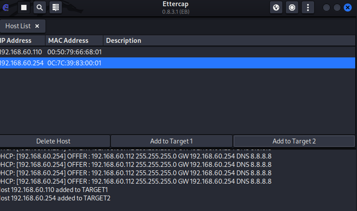Image resolution: width=357 pixels, height=211 pixels.
Task: Click log line about TARGET2 added
Action: tap(55, 198)
